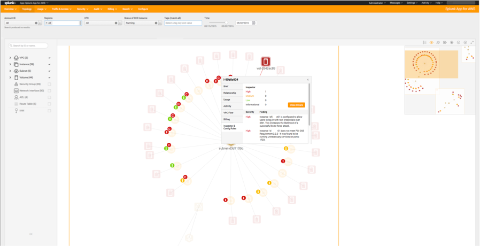
Task: Click the graduation cap layers icon
Action: click(438, 42)
